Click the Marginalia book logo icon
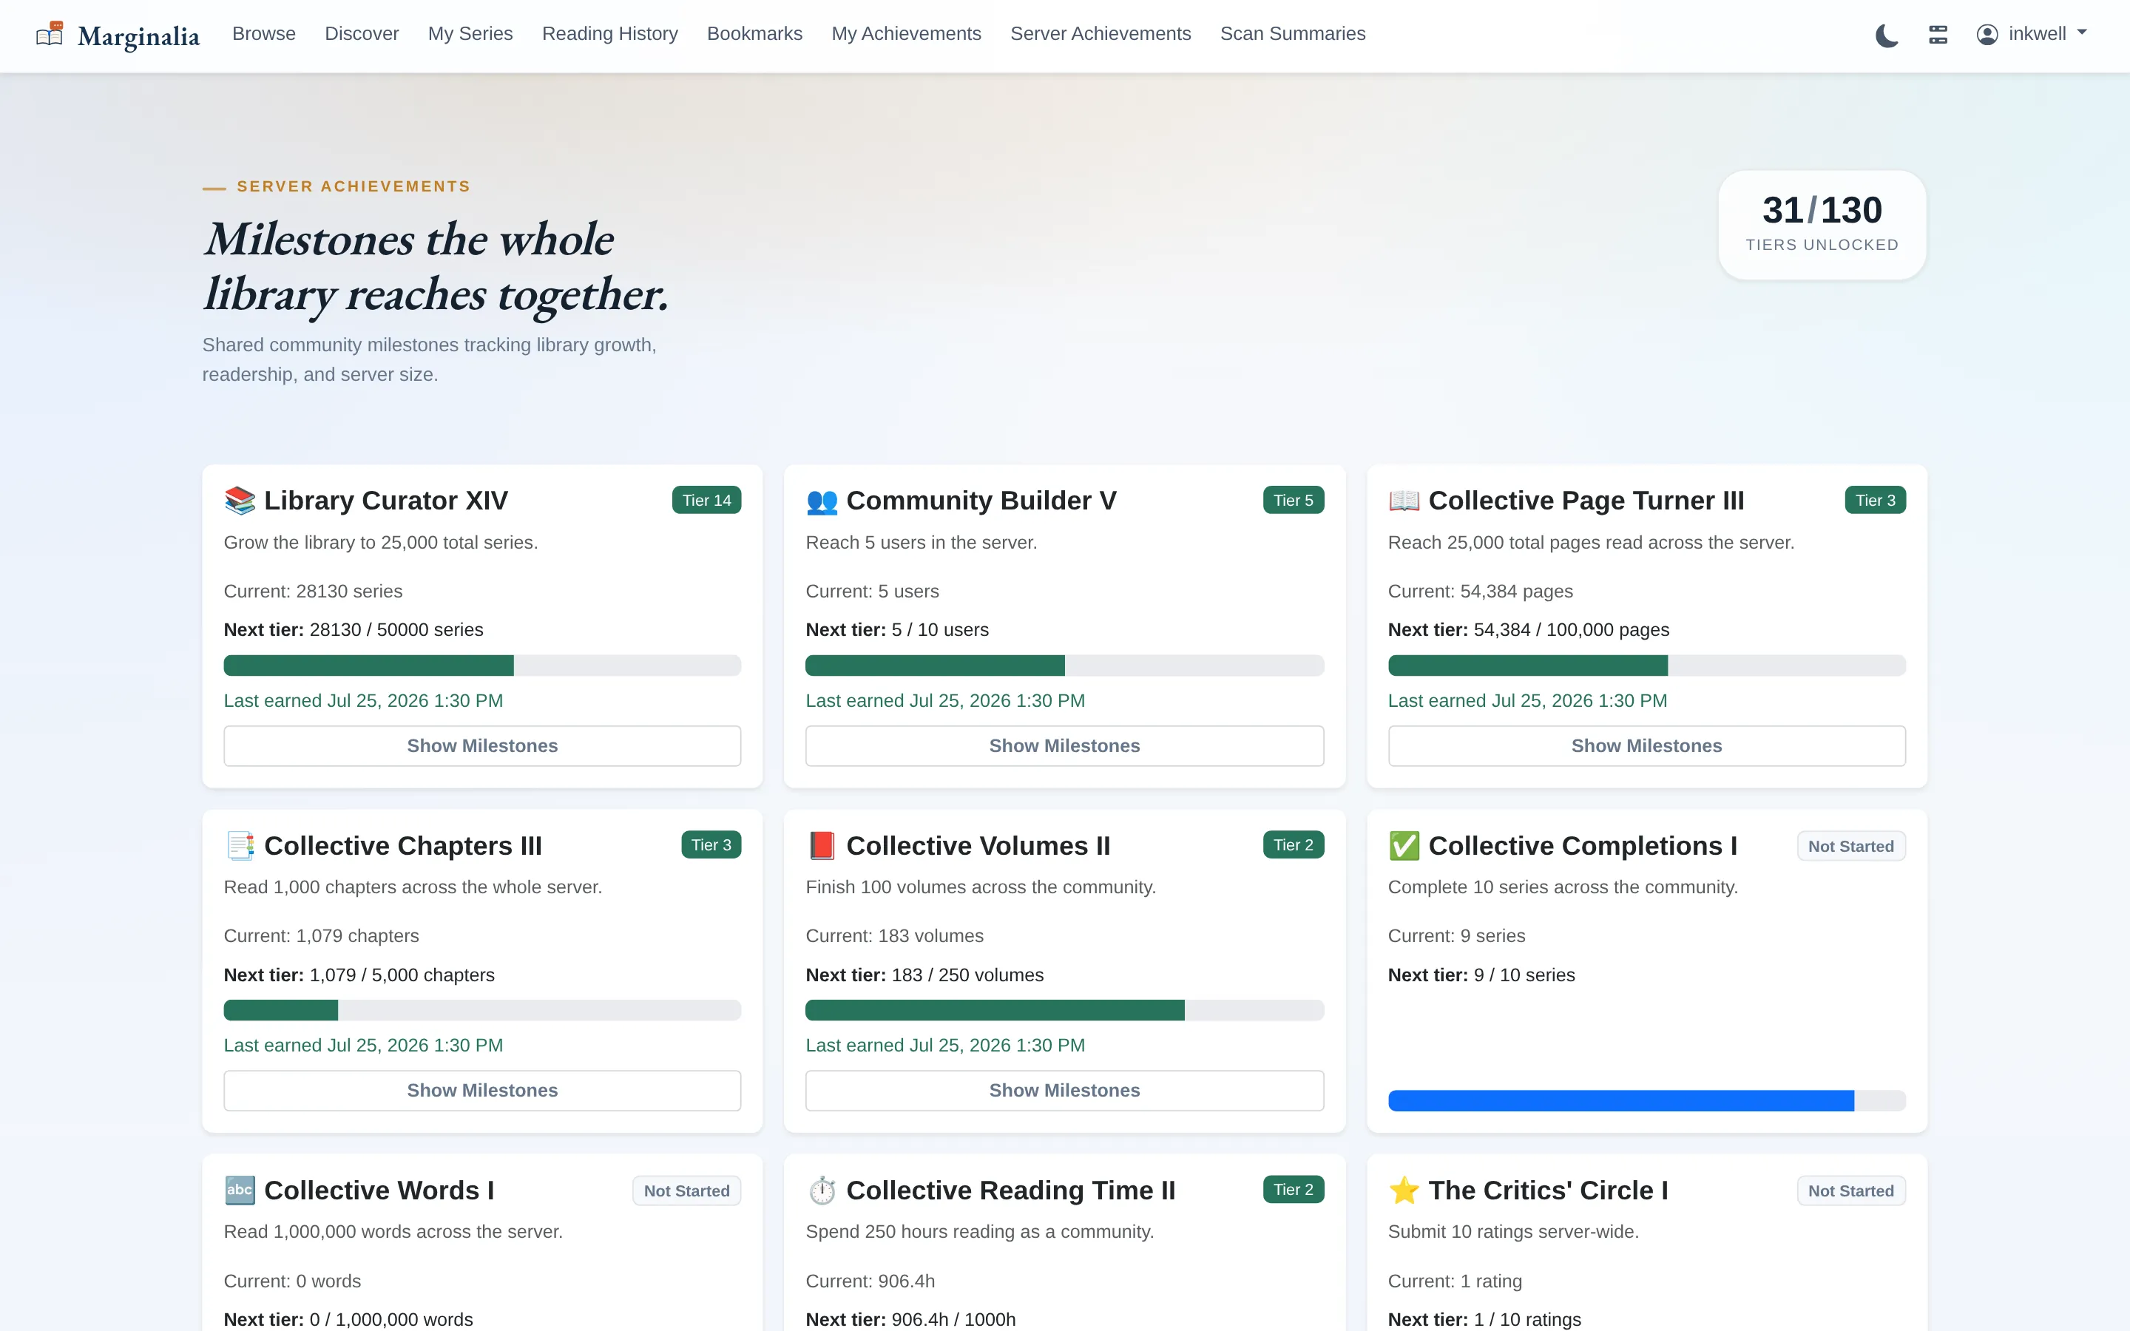The width and height of the screenshot is (2130, 1331). [50, 34]
